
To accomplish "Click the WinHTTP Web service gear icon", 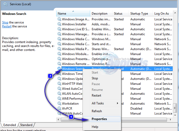I will tap(59, 84).
